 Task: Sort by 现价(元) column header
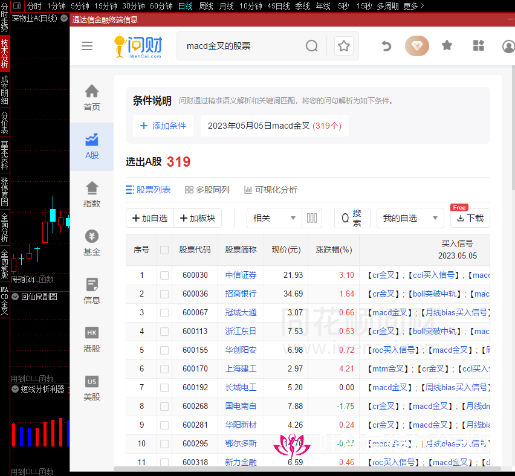coord(286,250)
